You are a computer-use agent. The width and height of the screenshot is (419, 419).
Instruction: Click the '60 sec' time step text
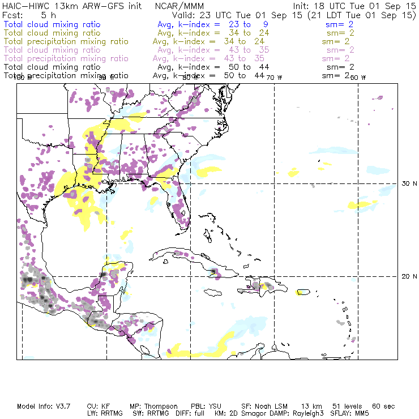(383, 407)
